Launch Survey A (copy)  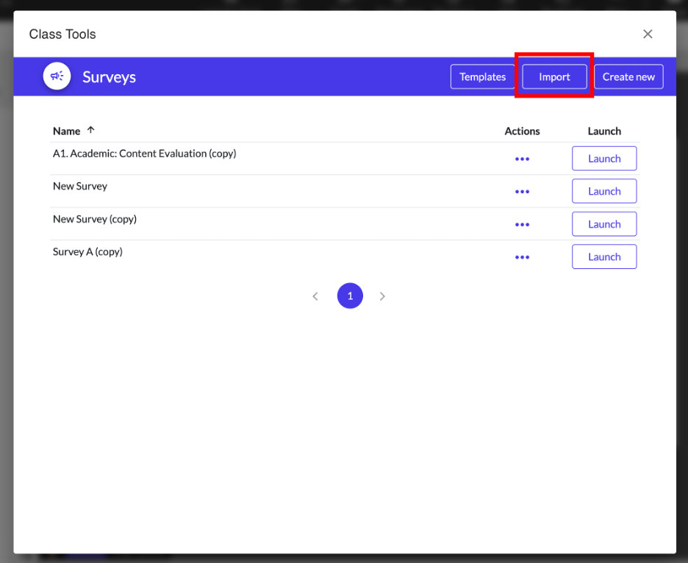coord(604,257)
